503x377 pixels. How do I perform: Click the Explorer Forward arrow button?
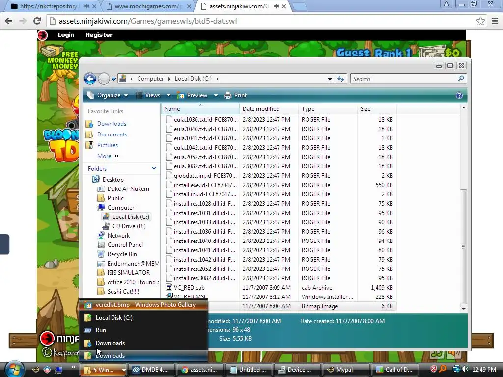[x=104, y=79]
